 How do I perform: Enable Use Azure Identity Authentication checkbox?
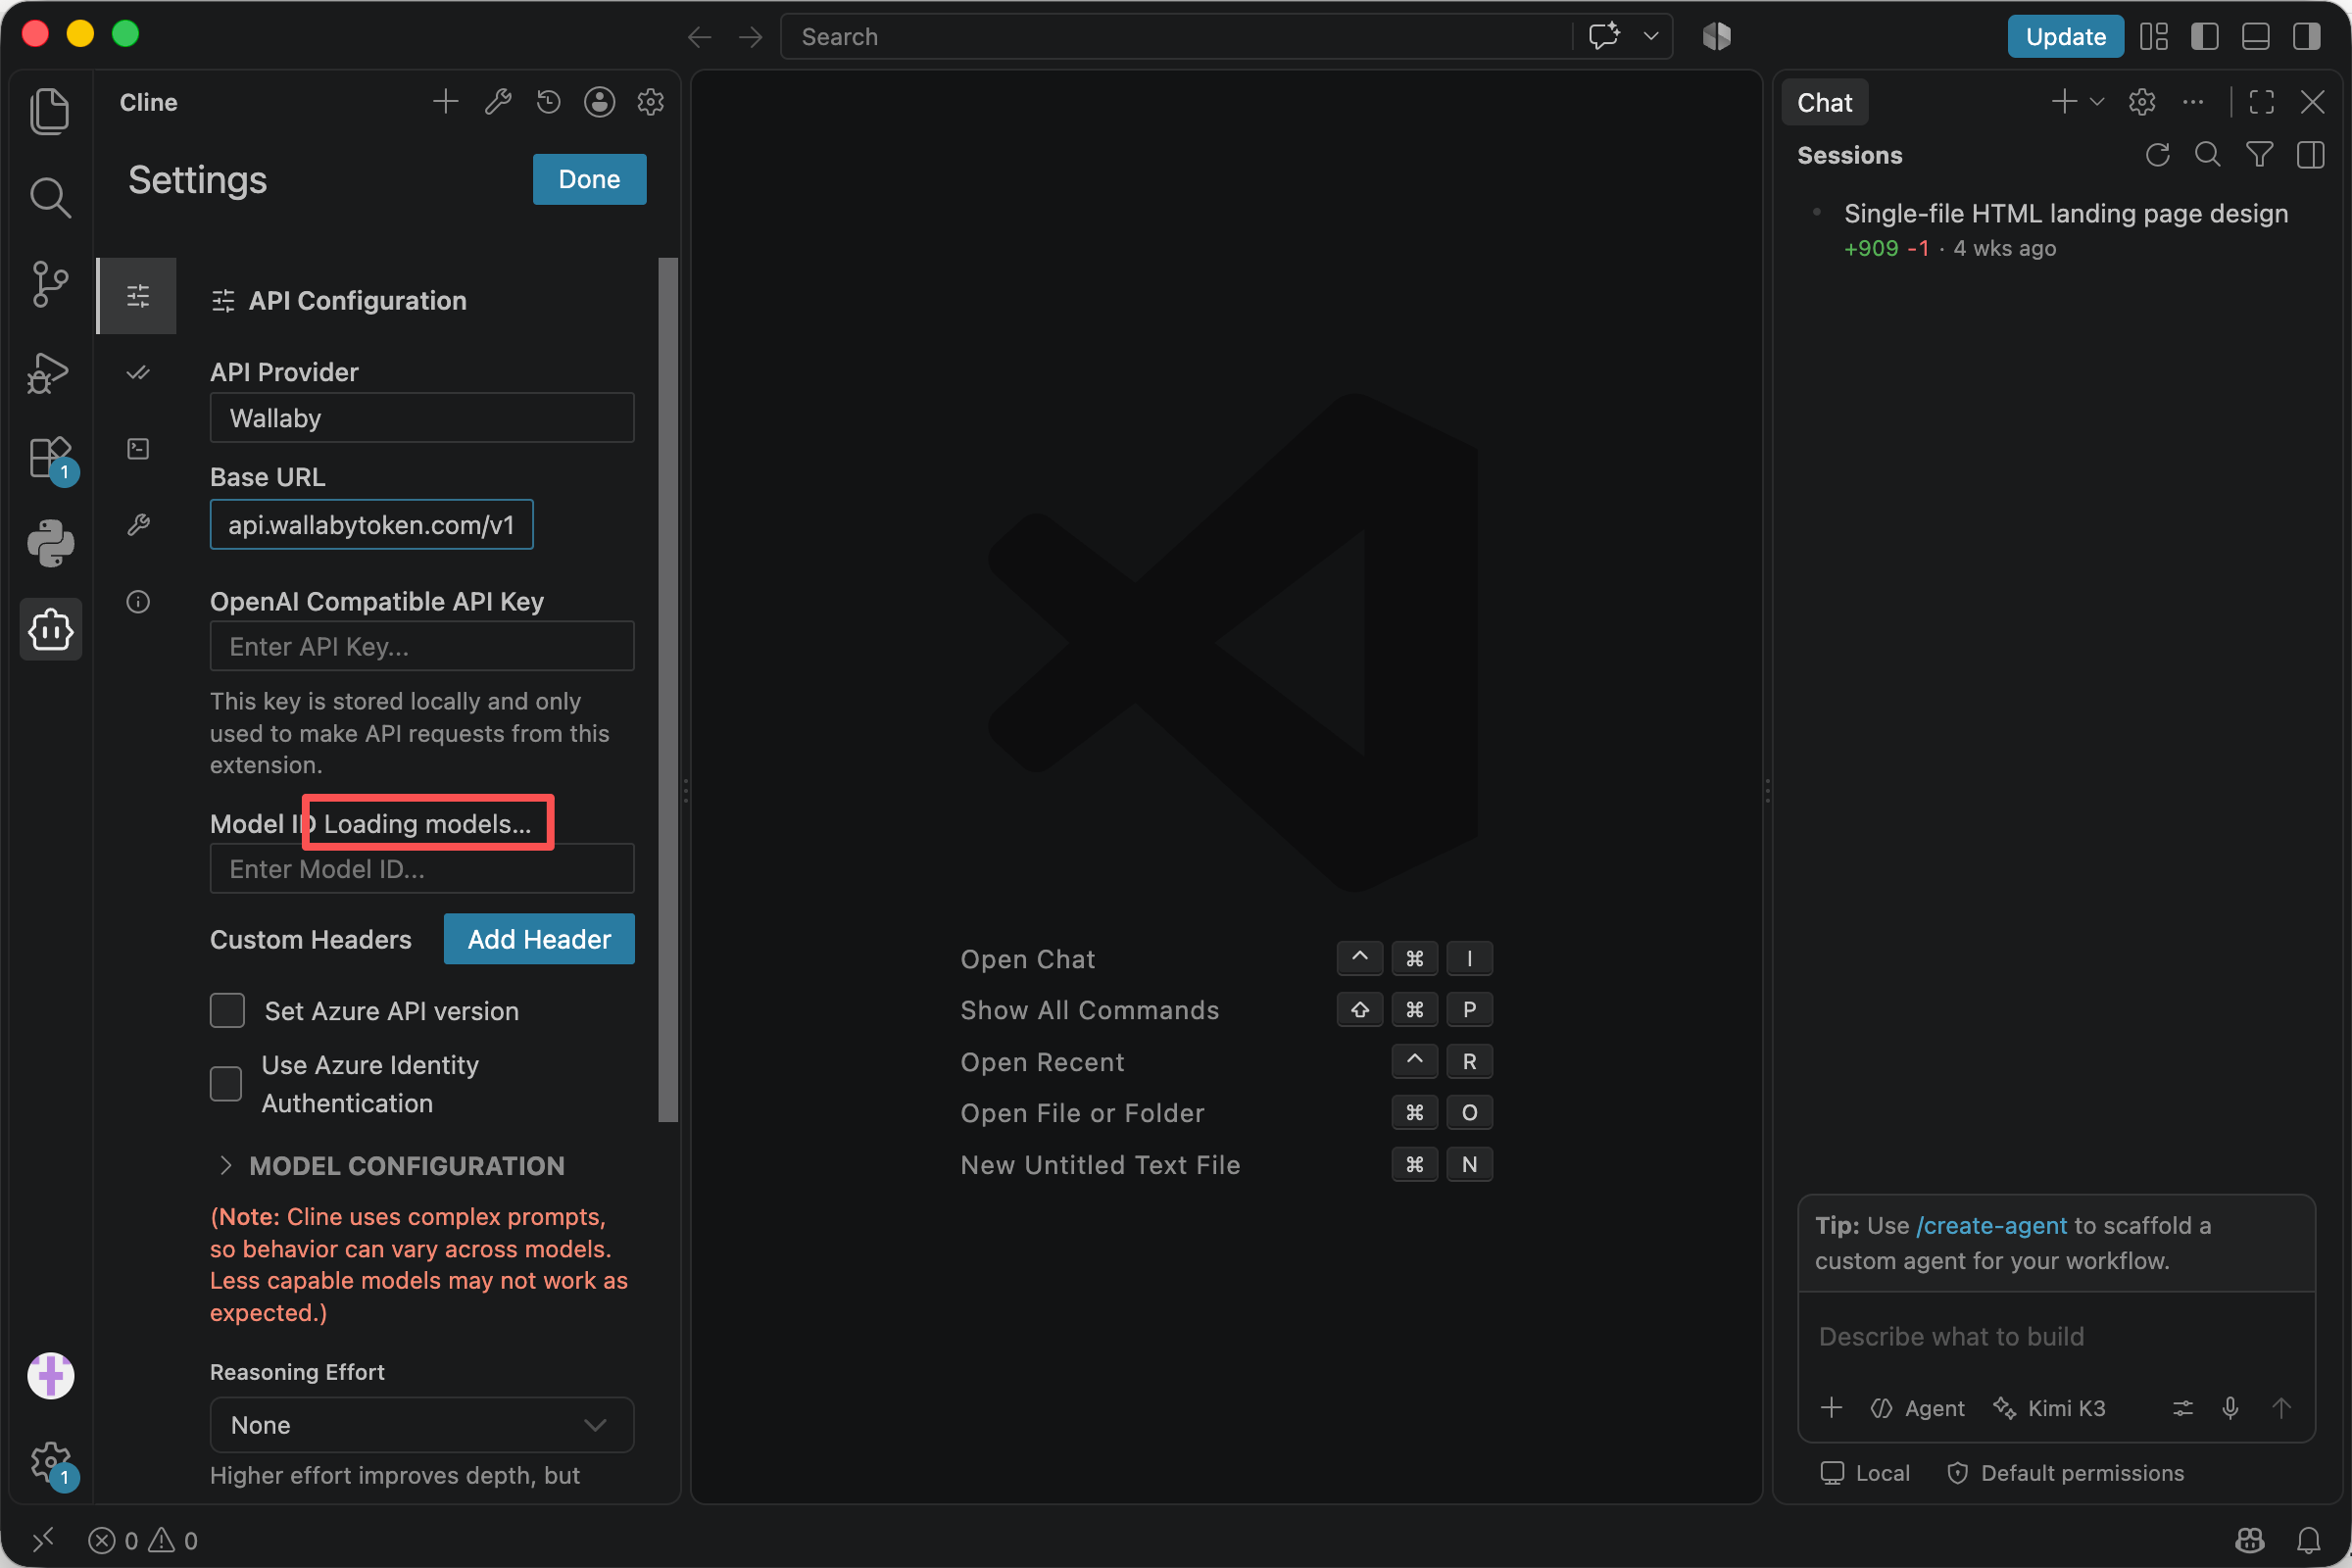point(226,1084)
